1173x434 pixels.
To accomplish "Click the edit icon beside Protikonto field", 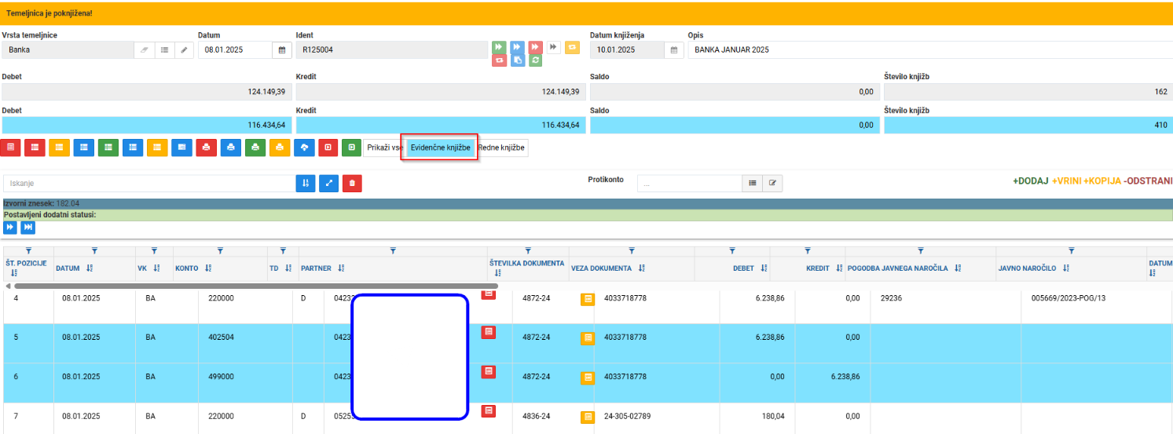I will 772,183.
